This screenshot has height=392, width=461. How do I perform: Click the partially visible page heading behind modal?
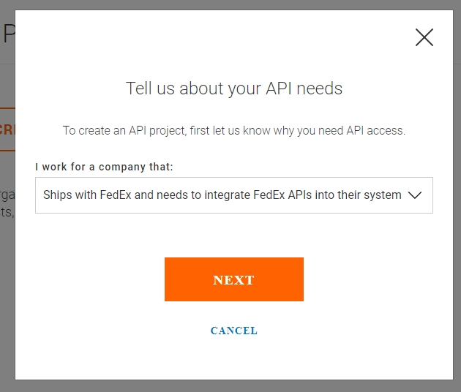[8, 34]
